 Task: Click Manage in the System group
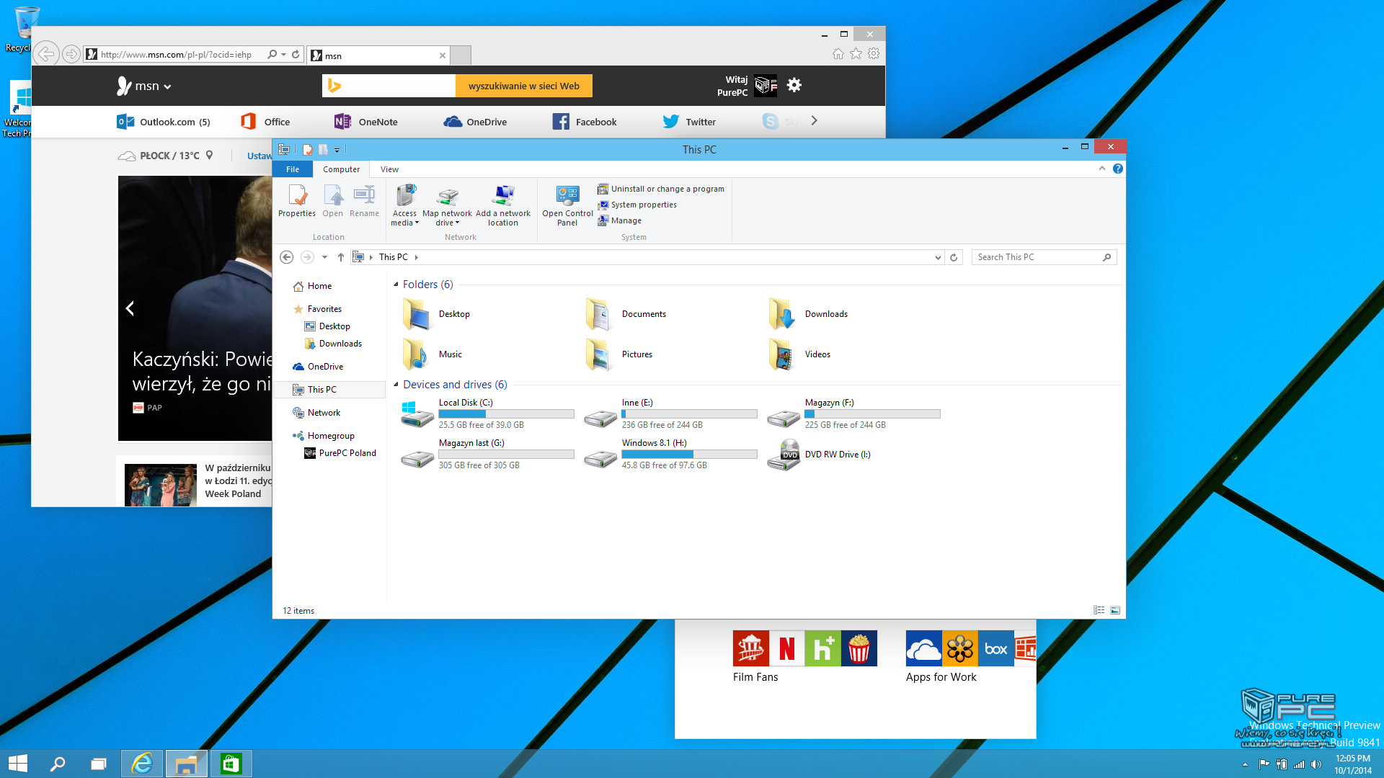619,220
